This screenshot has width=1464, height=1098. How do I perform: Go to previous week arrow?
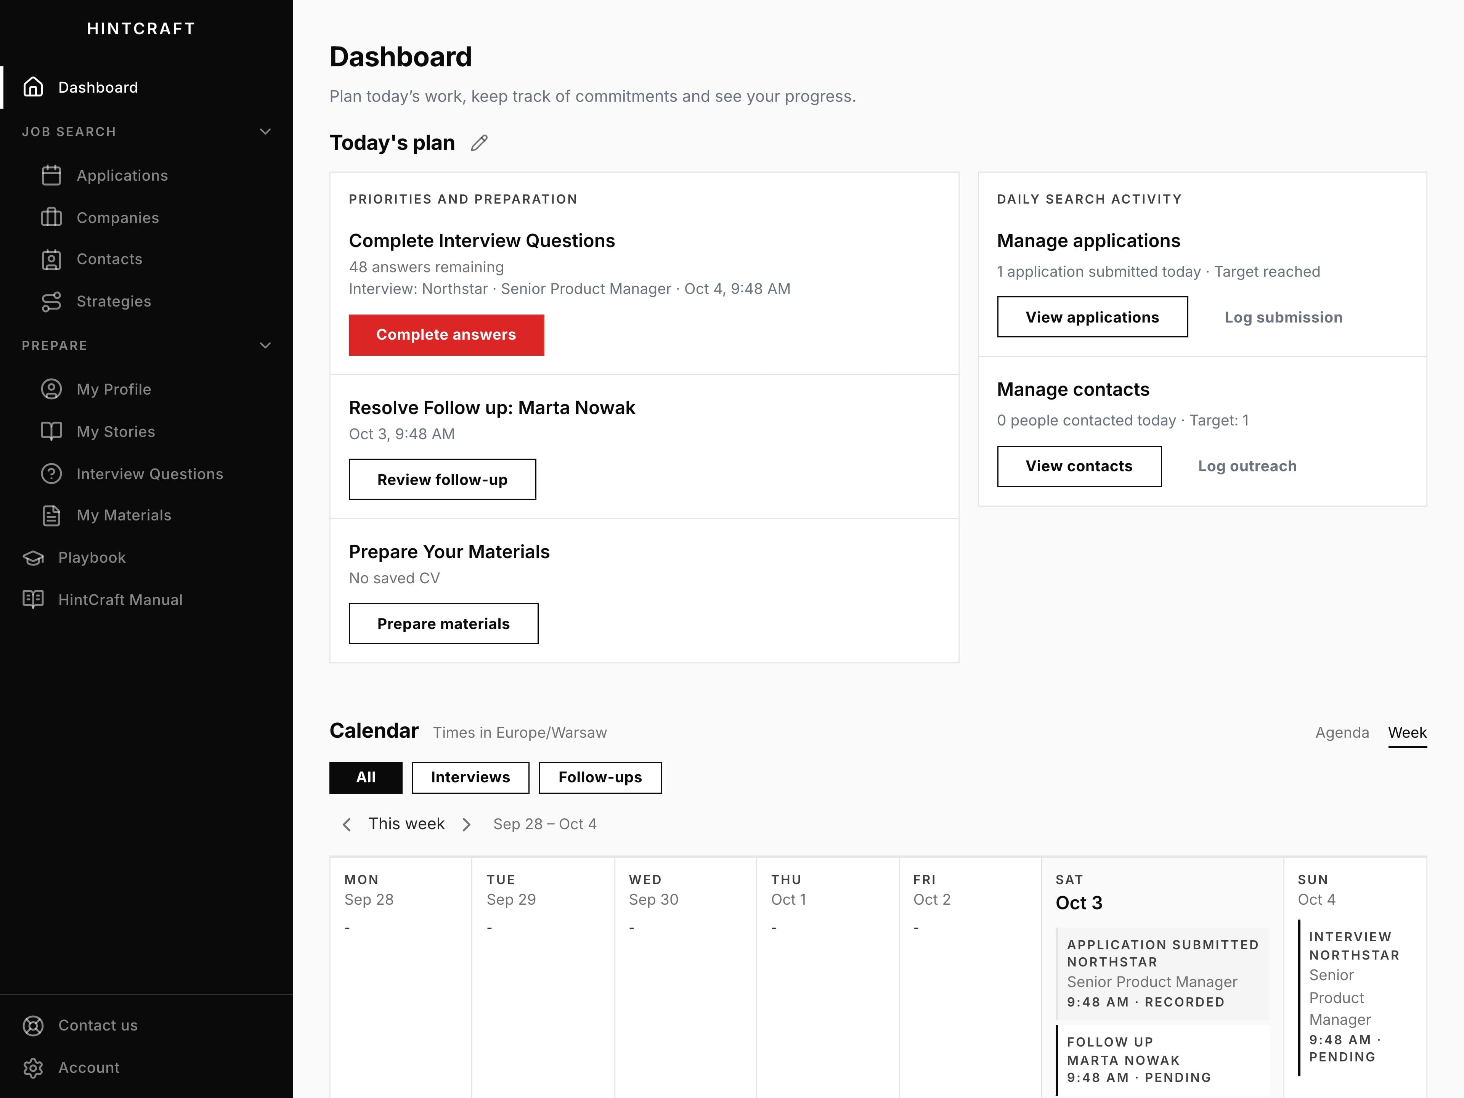tap(347, 824)
